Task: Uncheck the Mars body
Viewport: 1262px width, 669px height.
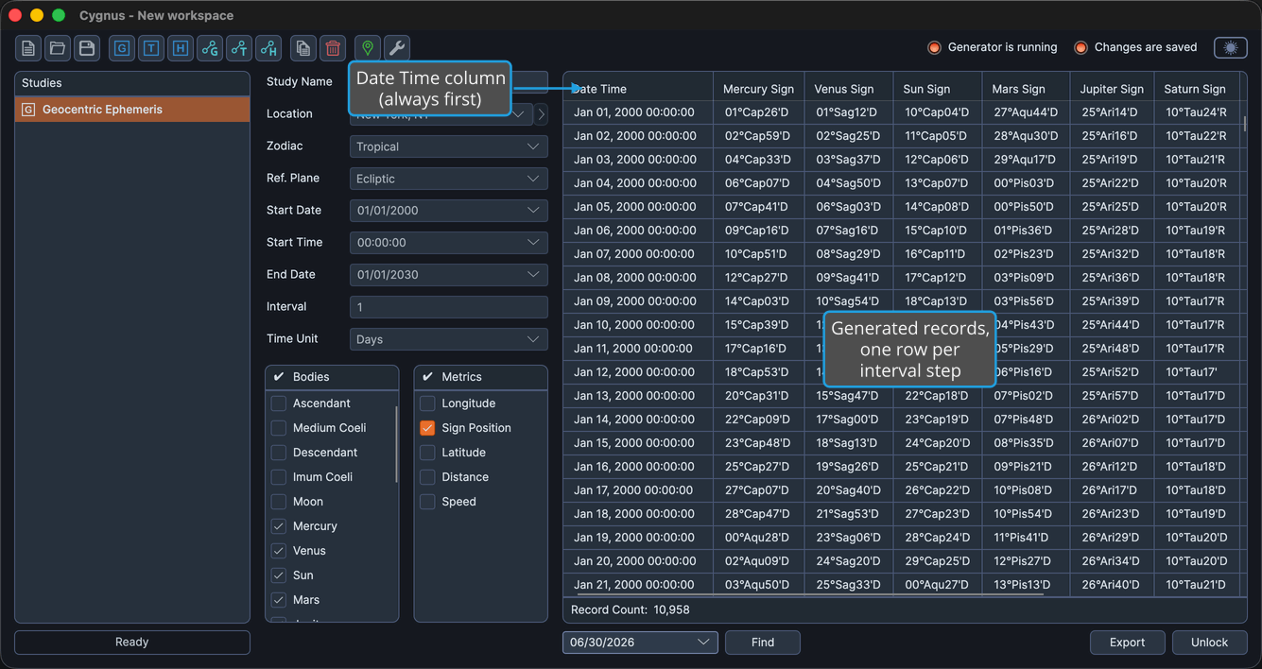Action: point(279,600)
